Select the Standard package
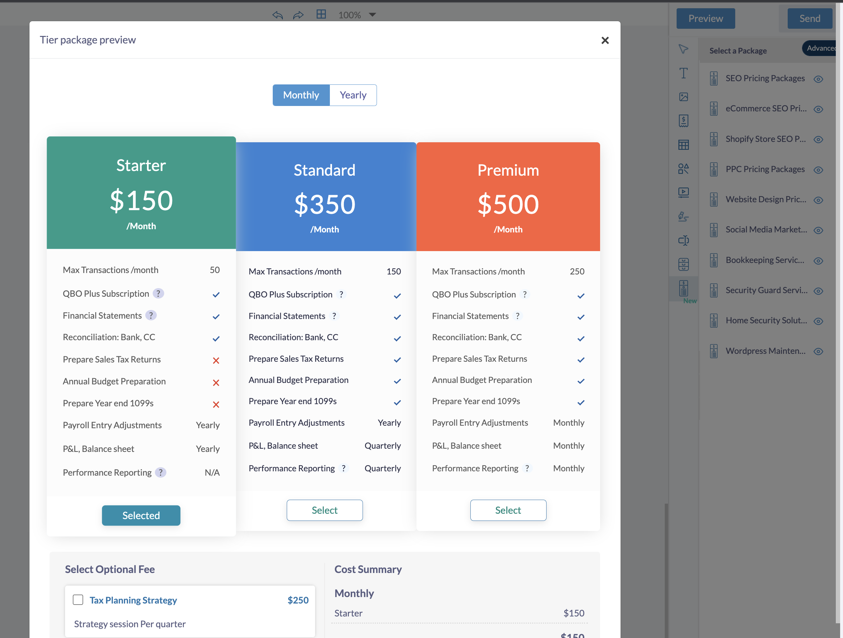This screenshot has height=638, width=843. [x=324, y=510]
